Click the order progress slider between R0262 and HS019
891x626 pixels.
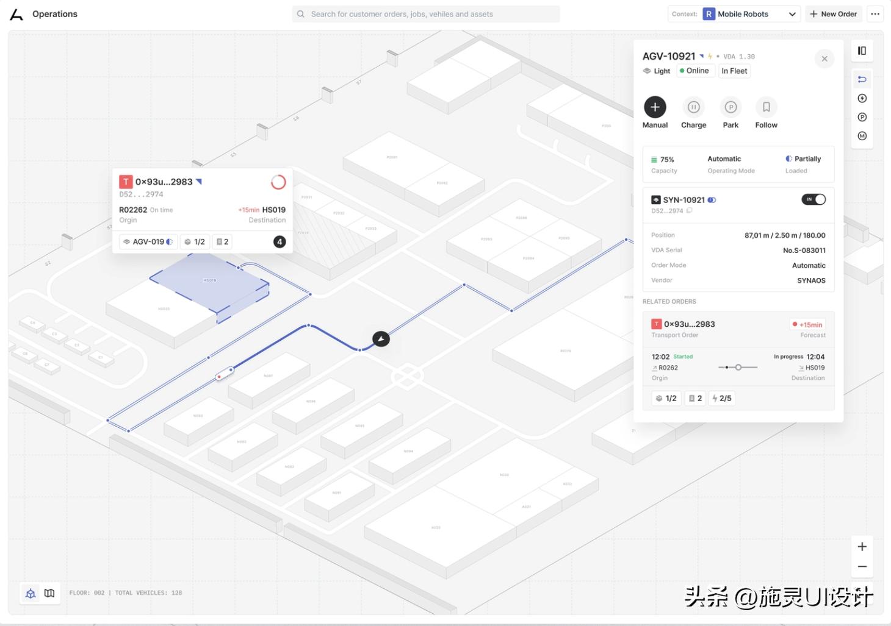(738, 367)
